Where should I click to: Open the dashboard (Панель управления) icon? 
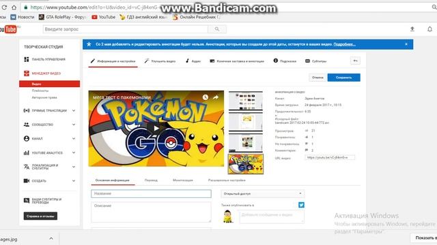(27, 59)
